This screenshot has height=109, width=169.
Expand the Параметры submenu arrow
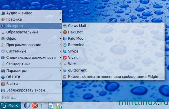point(60,71)
